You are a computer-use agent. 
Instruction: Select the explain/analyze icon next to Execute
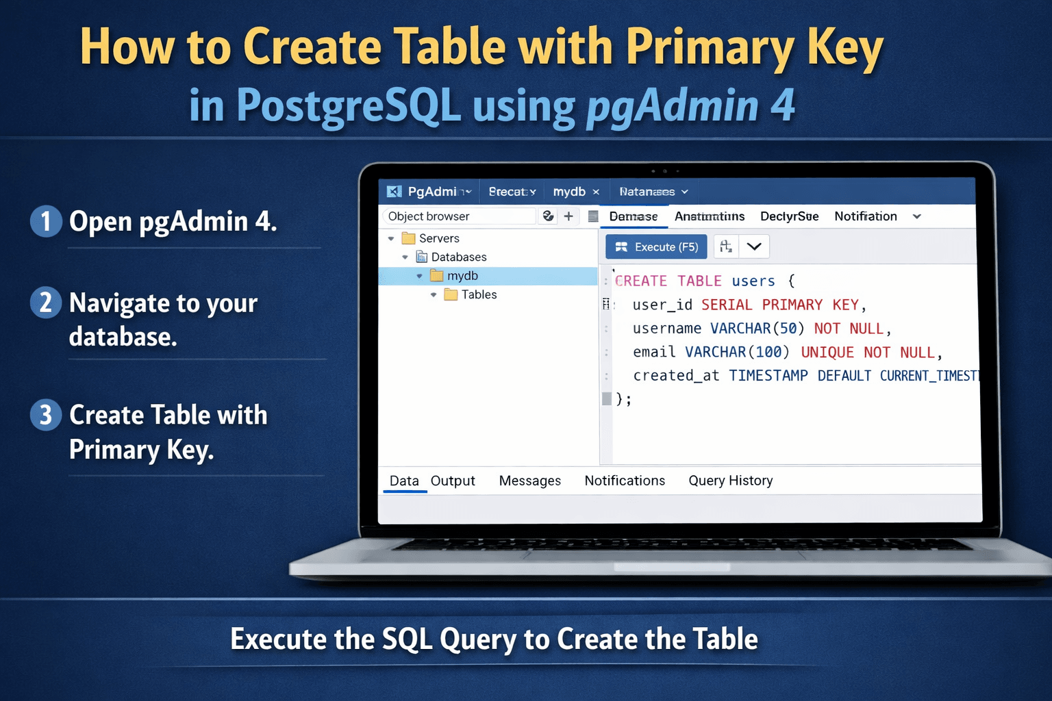click(726, 246)
